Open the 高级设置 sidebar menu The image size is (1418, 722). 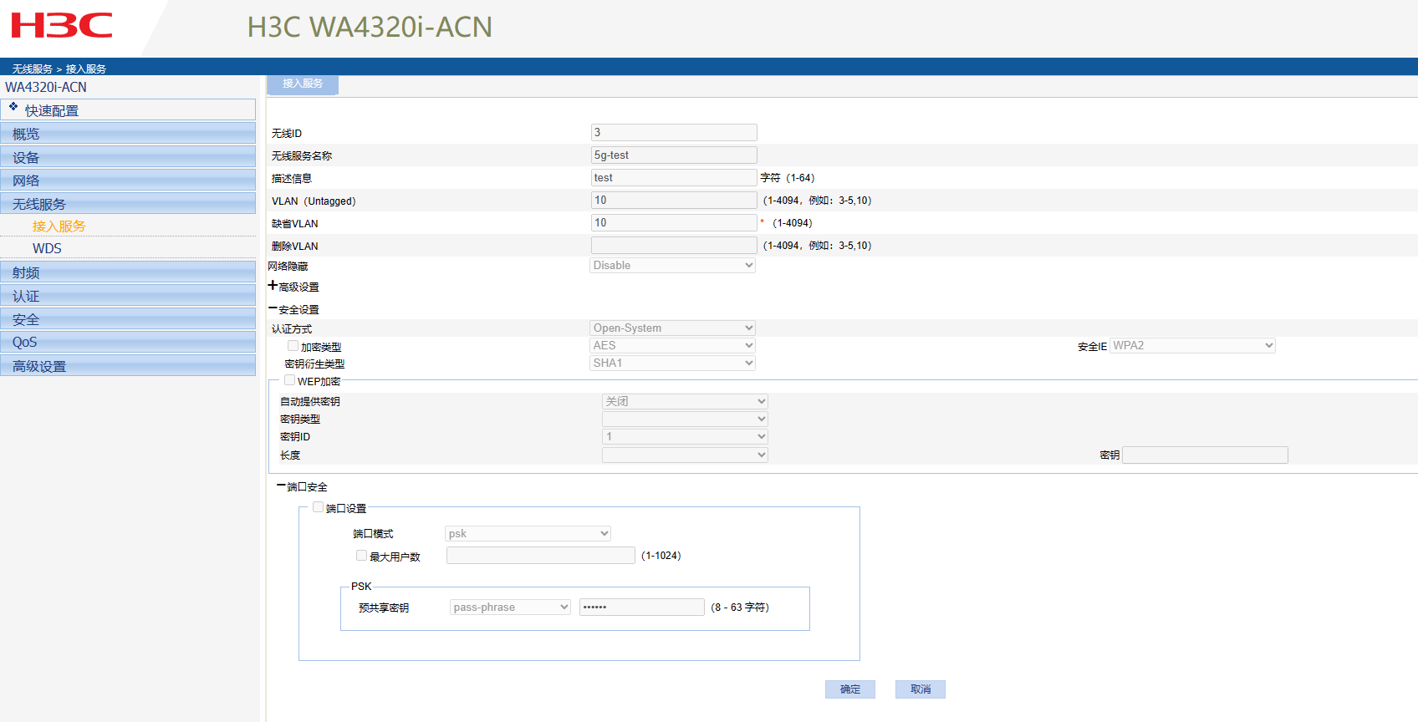(x=128, y=366)
